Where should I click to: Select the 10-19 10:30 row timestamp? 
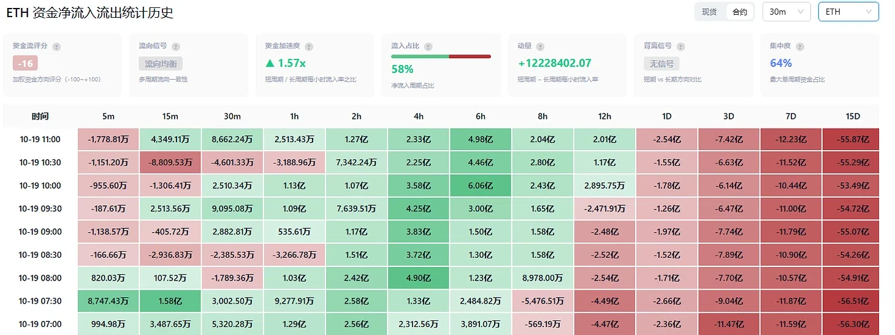tap(40, 162)
